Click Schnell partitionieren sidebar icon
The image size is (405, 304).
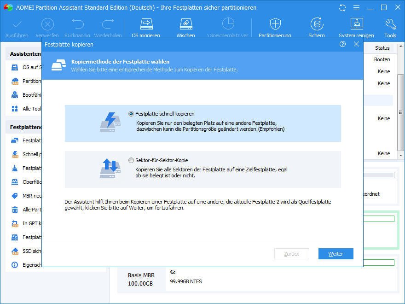click(15, 154)
